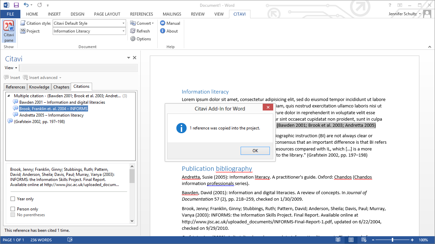Screen dimensions: 435x244
Task: Open Ribbon Display Options
Action: tap(400, 5)
